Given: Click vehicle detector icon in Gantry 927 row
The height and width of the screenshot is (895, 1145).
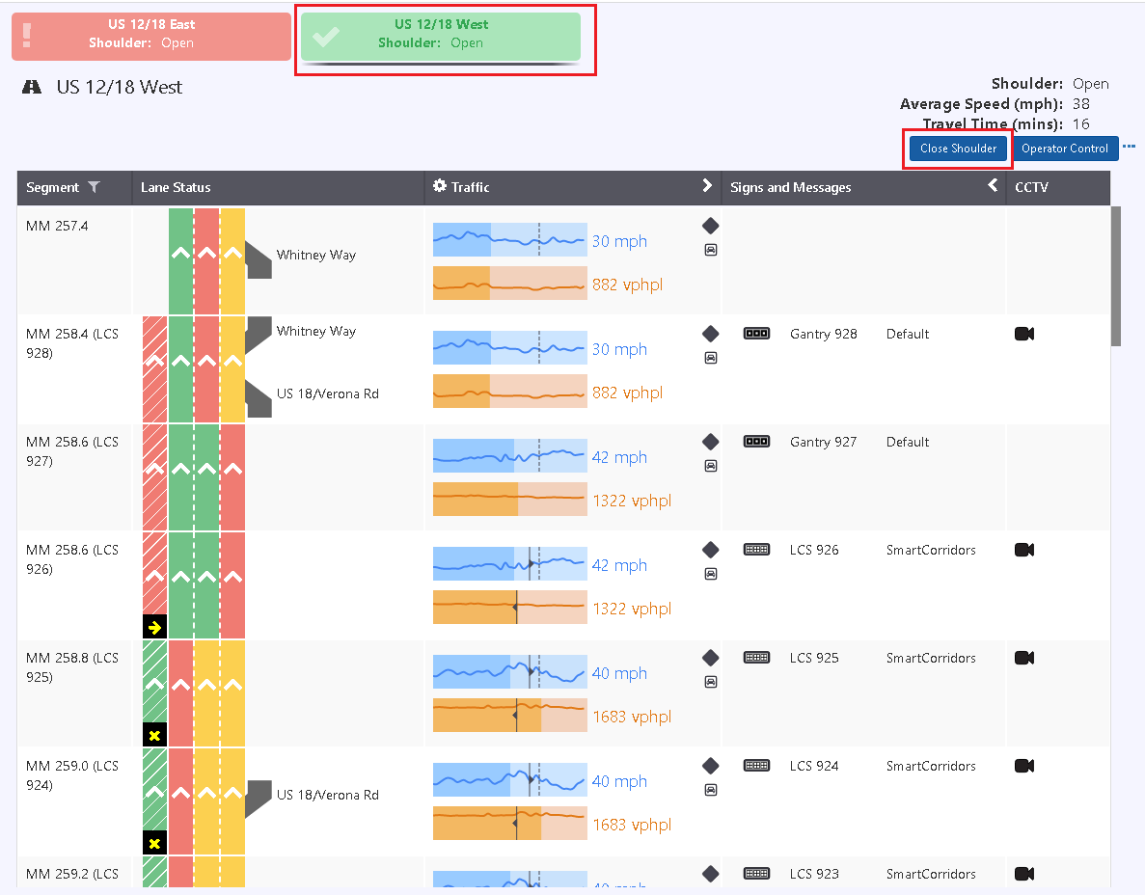Looking at the screenshot, I should pyautogui.click(x=711, y=466).
